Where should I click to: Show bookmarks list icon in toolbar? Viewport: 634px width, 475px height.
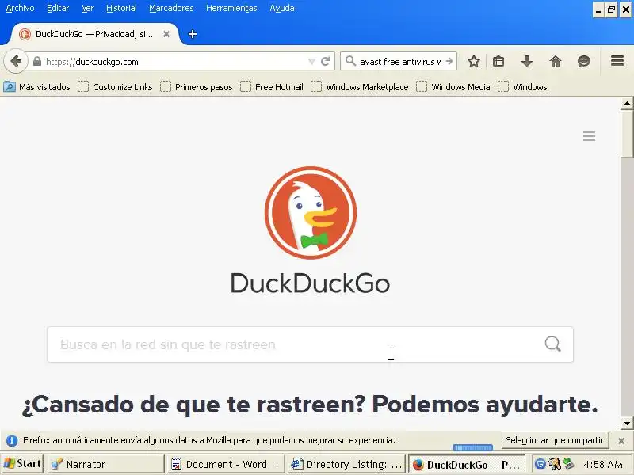pyautogui.click(x=498, y=62)
